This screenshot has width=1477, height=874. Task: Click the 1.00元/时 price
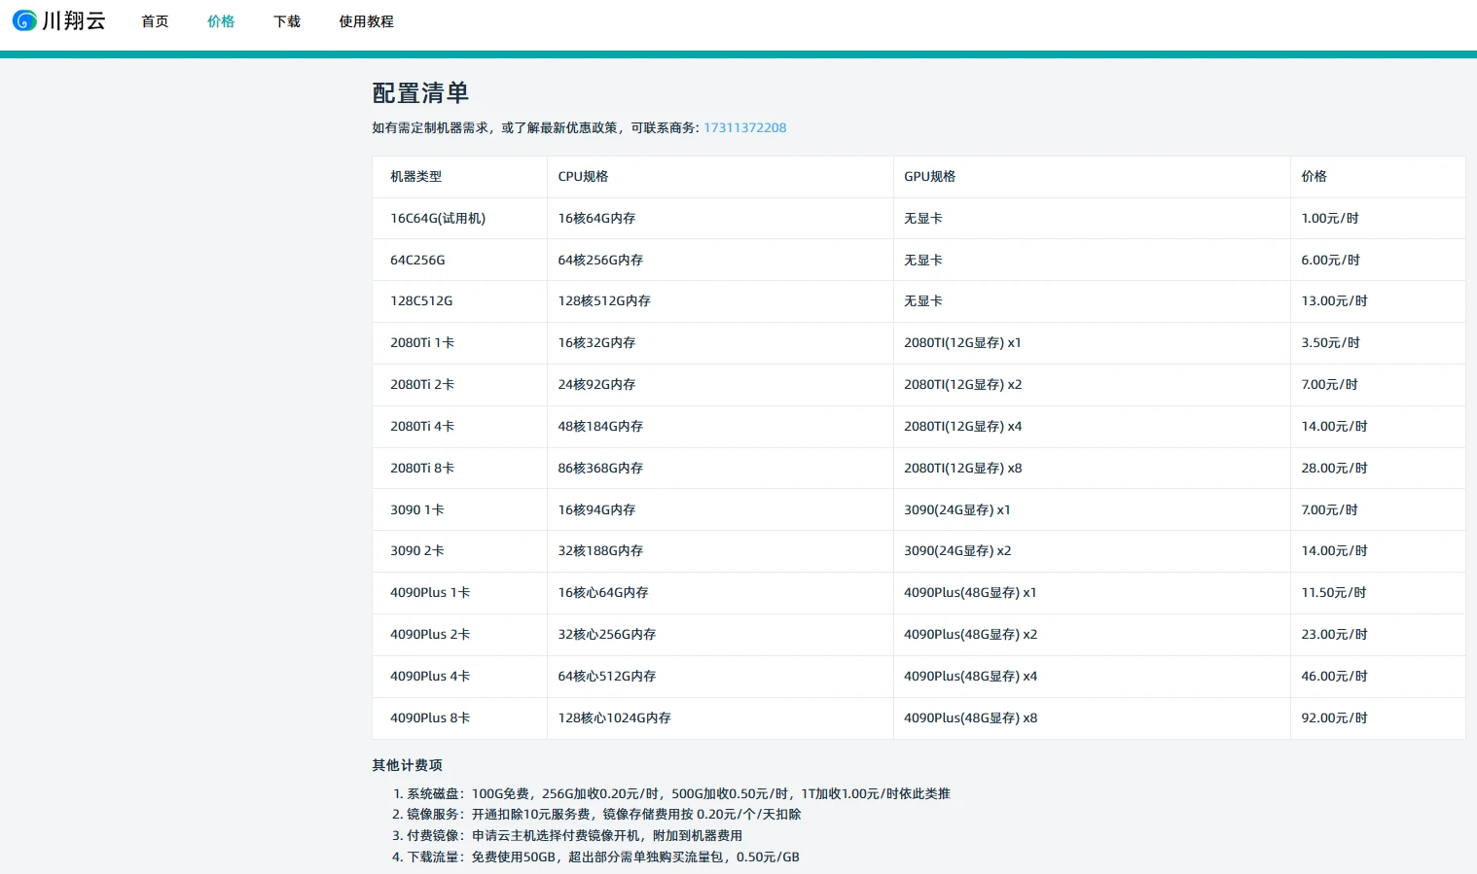tap(1330, 218)
